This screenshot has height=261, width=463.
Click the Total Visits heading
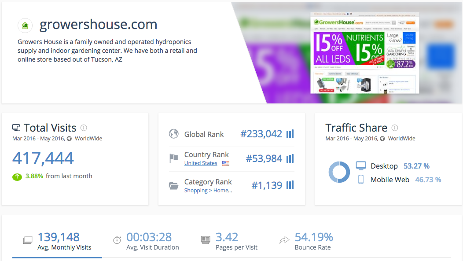pos(50,128)
